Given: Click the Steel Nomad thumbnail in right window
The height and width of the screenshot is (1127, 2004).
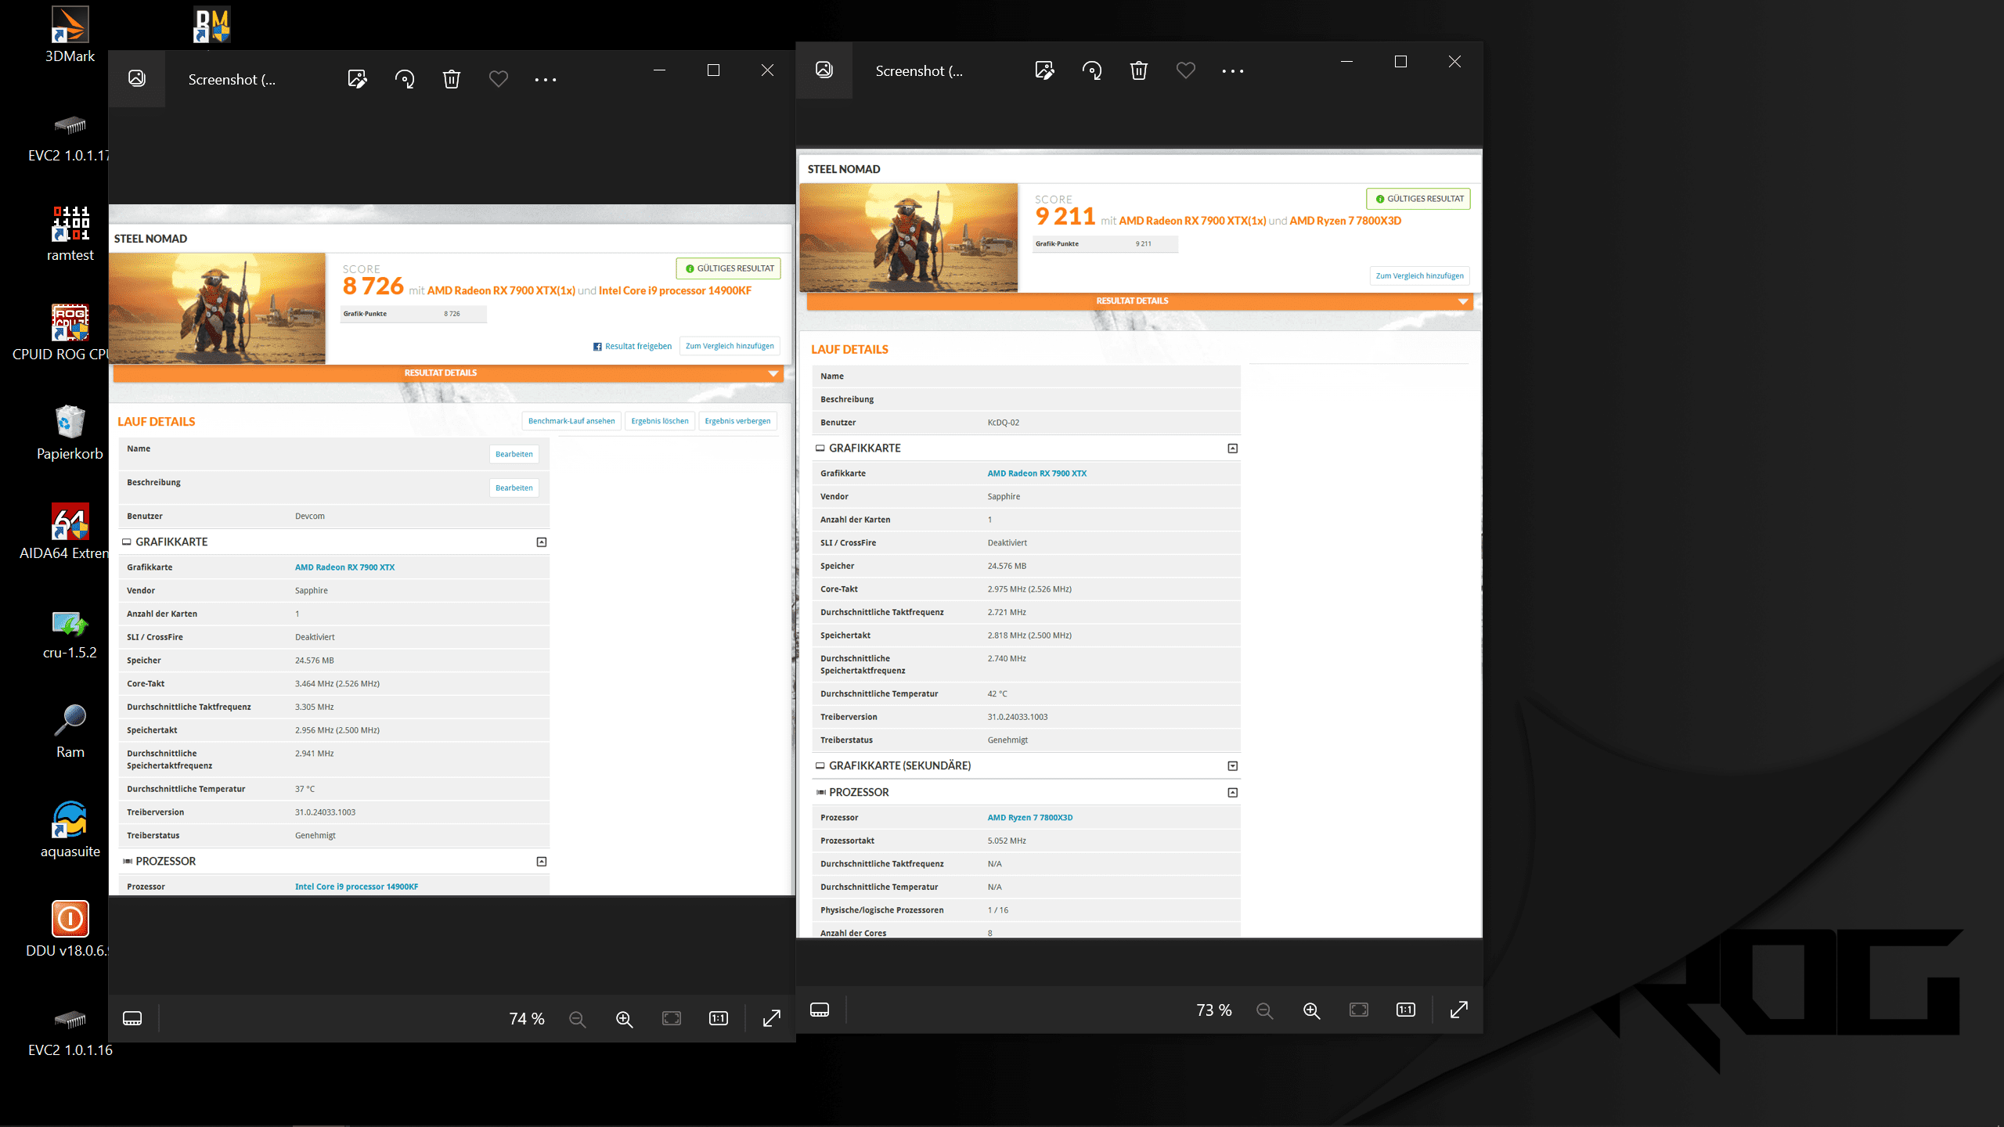Looking at the screenshot, I should (x=909, y=238).
